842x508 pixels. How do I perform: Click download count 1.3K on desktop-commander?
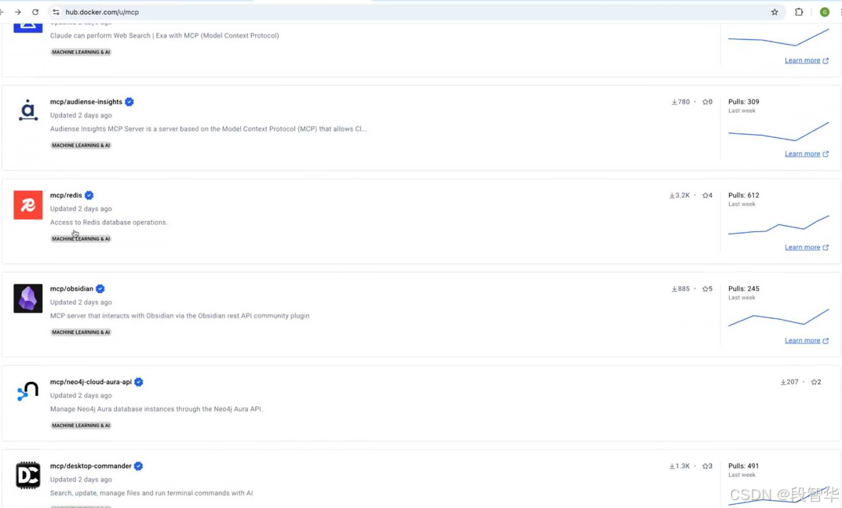680,466
